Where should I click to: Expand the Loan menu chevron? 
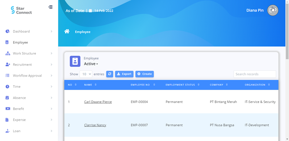(51, 131)
